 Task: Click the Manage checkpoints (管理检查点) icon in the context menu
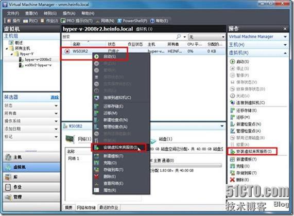point(97,127)
